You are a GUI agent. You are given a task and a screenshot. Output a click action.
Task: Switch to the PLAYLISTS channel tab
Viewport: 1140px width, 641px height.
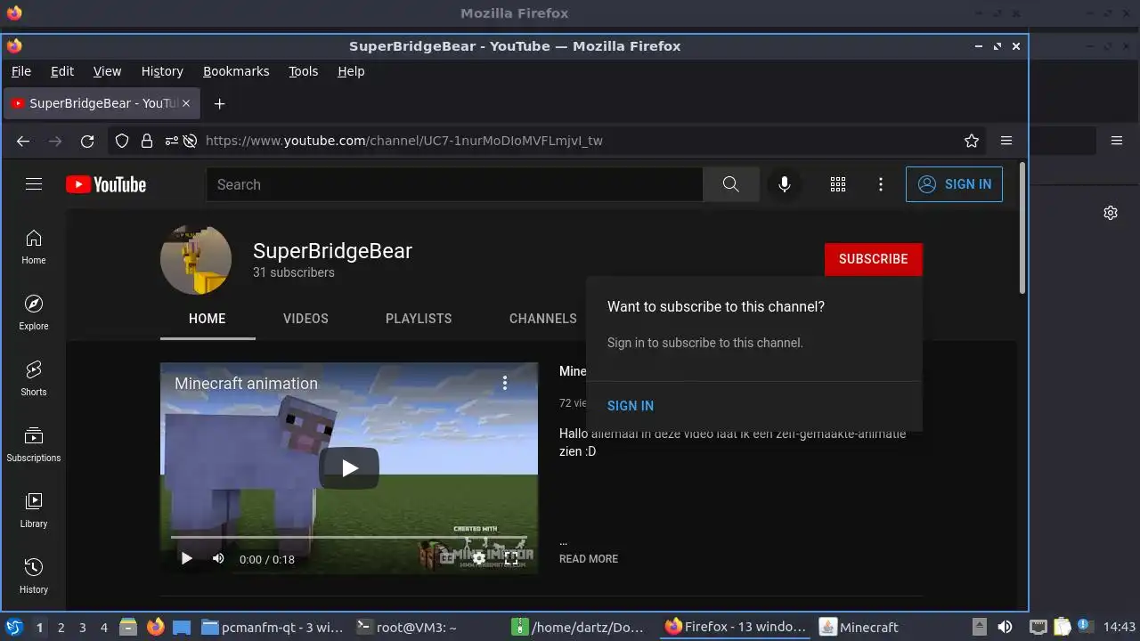coord(419,319)
